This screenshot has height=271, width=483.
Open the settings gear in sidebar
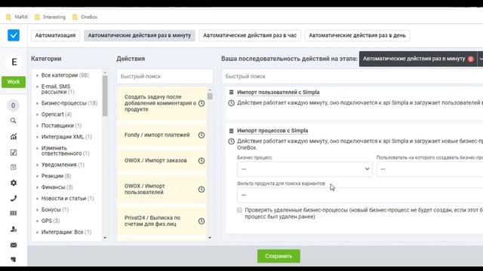14,182
